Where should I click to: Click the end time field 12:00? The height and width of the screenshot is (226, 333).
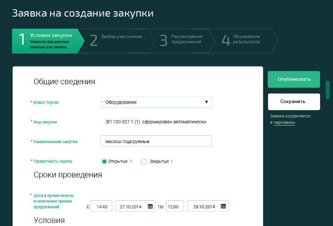175,206
